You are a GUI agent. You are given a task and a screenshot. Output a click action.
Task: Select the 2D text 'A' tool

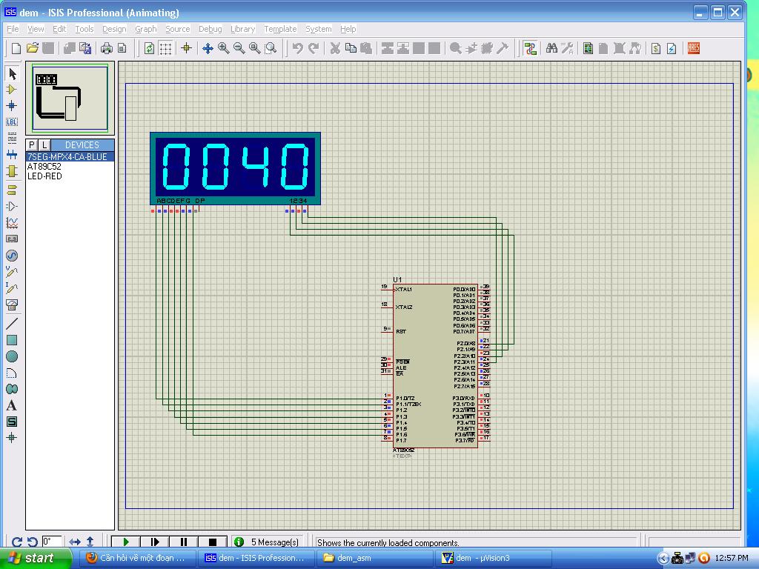coord(12,405)
